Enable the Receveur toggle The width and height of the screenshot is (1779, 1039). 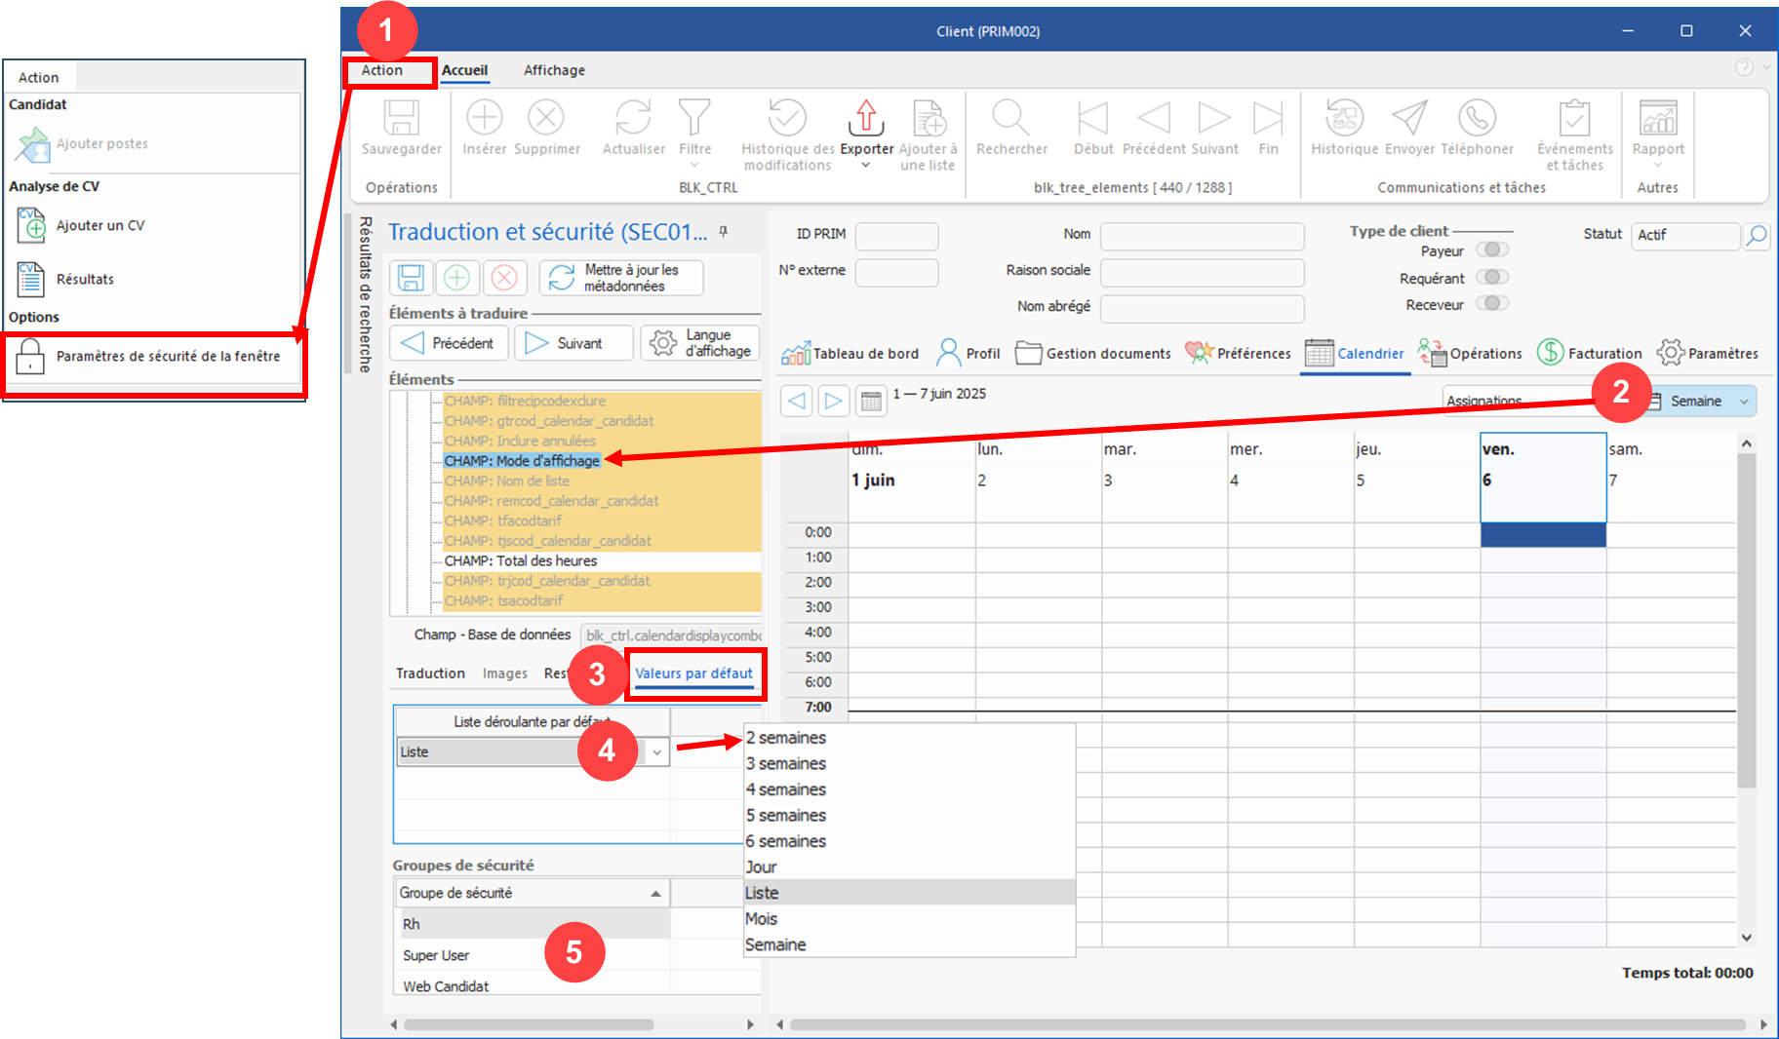pyautogui.click(x=1491, y=304)
